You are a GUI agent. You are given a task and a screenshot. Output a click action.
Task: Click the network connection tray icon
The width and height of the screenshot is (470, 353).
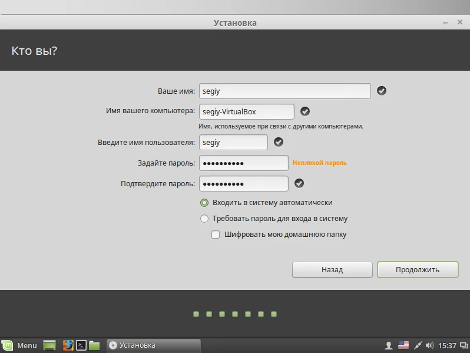click(x=418, y=345)
